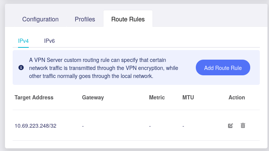The image size is (269, 151).
Task: Click the Action column header
Action: coord(236,97)
